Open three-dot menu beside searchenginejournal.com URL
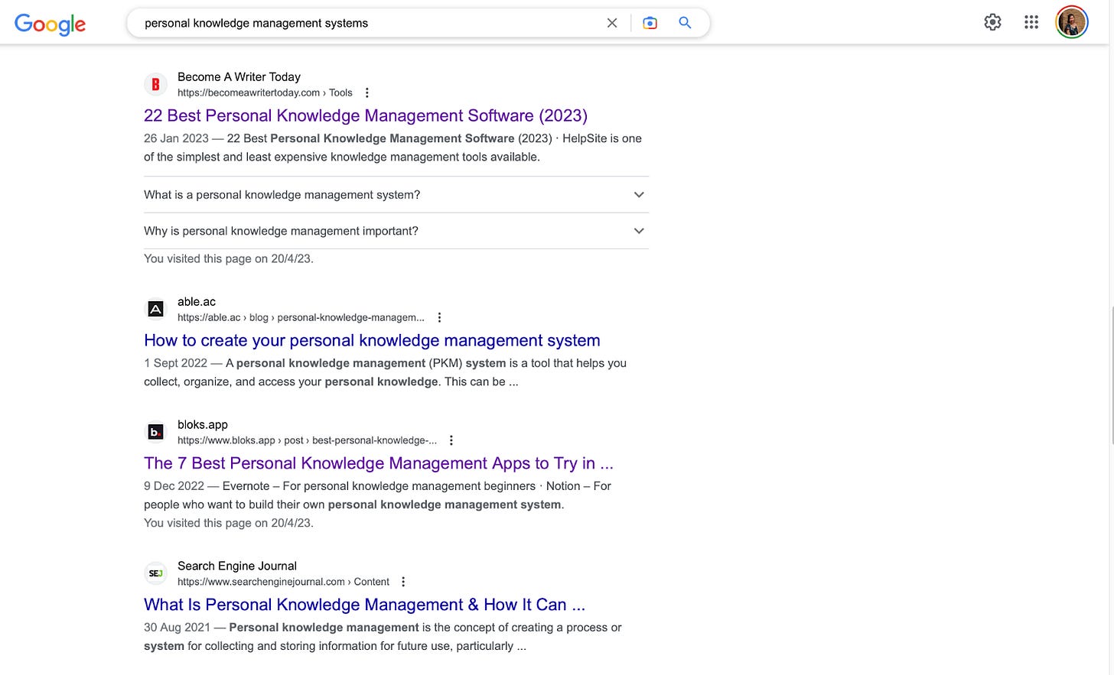The height and width of the screenshot is (675, 1114). coord(403,582)
